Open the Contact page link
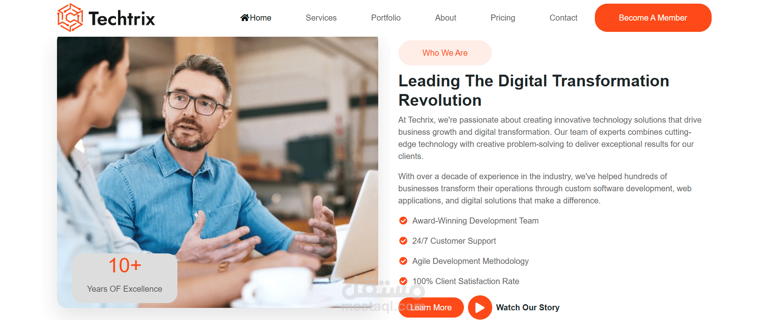The image size is (767, 320). pos(563,18)
